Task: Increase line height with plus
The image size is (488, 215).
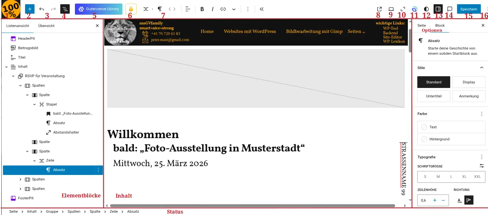Action: (x=435, y=200)
